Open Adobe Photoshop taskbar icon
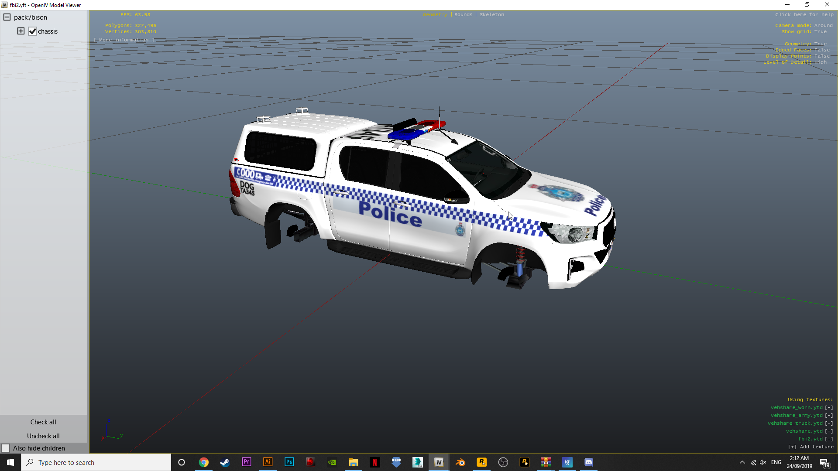Screen dimensions: 838x471 click(x=289, y=462)
